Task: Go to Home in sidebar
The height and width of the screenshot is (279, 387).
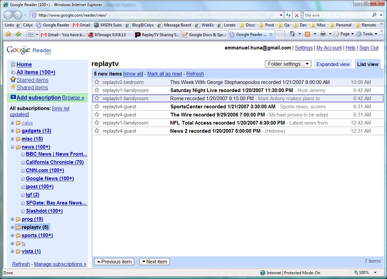Action: 24,64
